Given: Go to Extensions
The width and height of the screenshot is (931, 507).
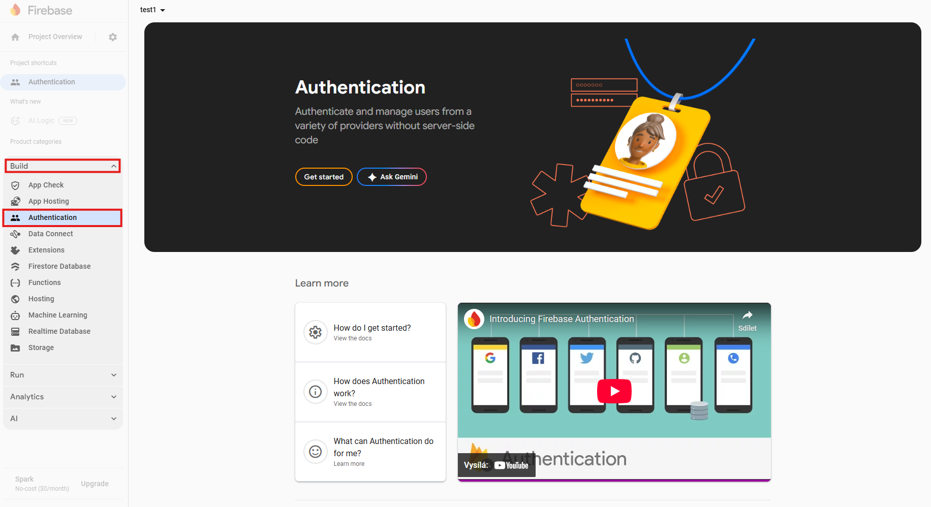Looking at the screenshot, I should pos(63,250).
